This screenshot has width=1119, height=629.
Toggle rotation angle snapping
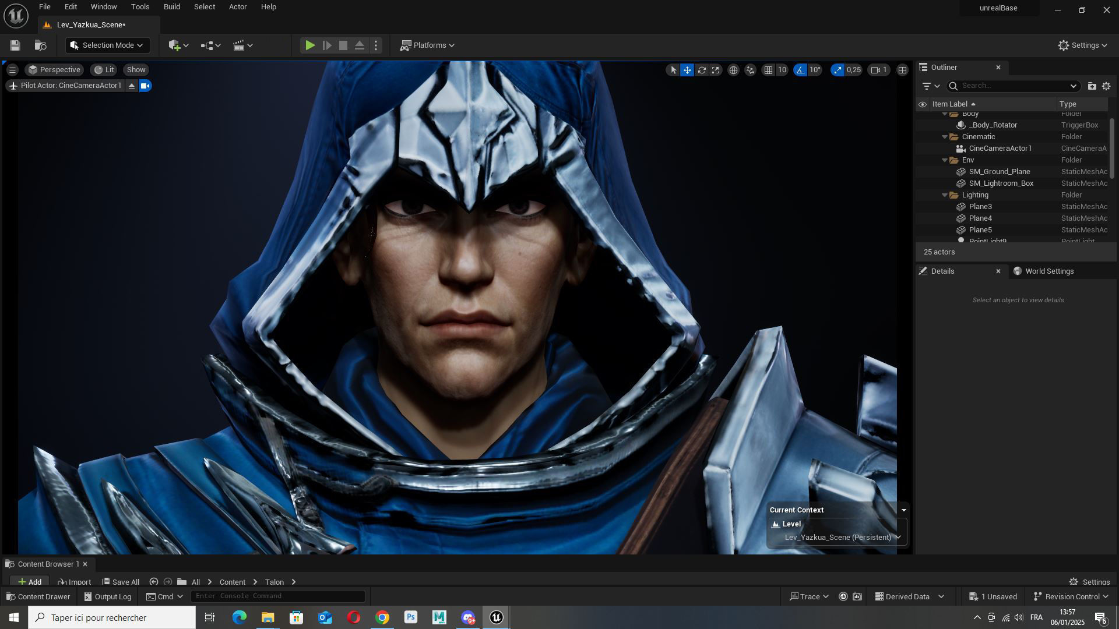[x=800, y=70]
